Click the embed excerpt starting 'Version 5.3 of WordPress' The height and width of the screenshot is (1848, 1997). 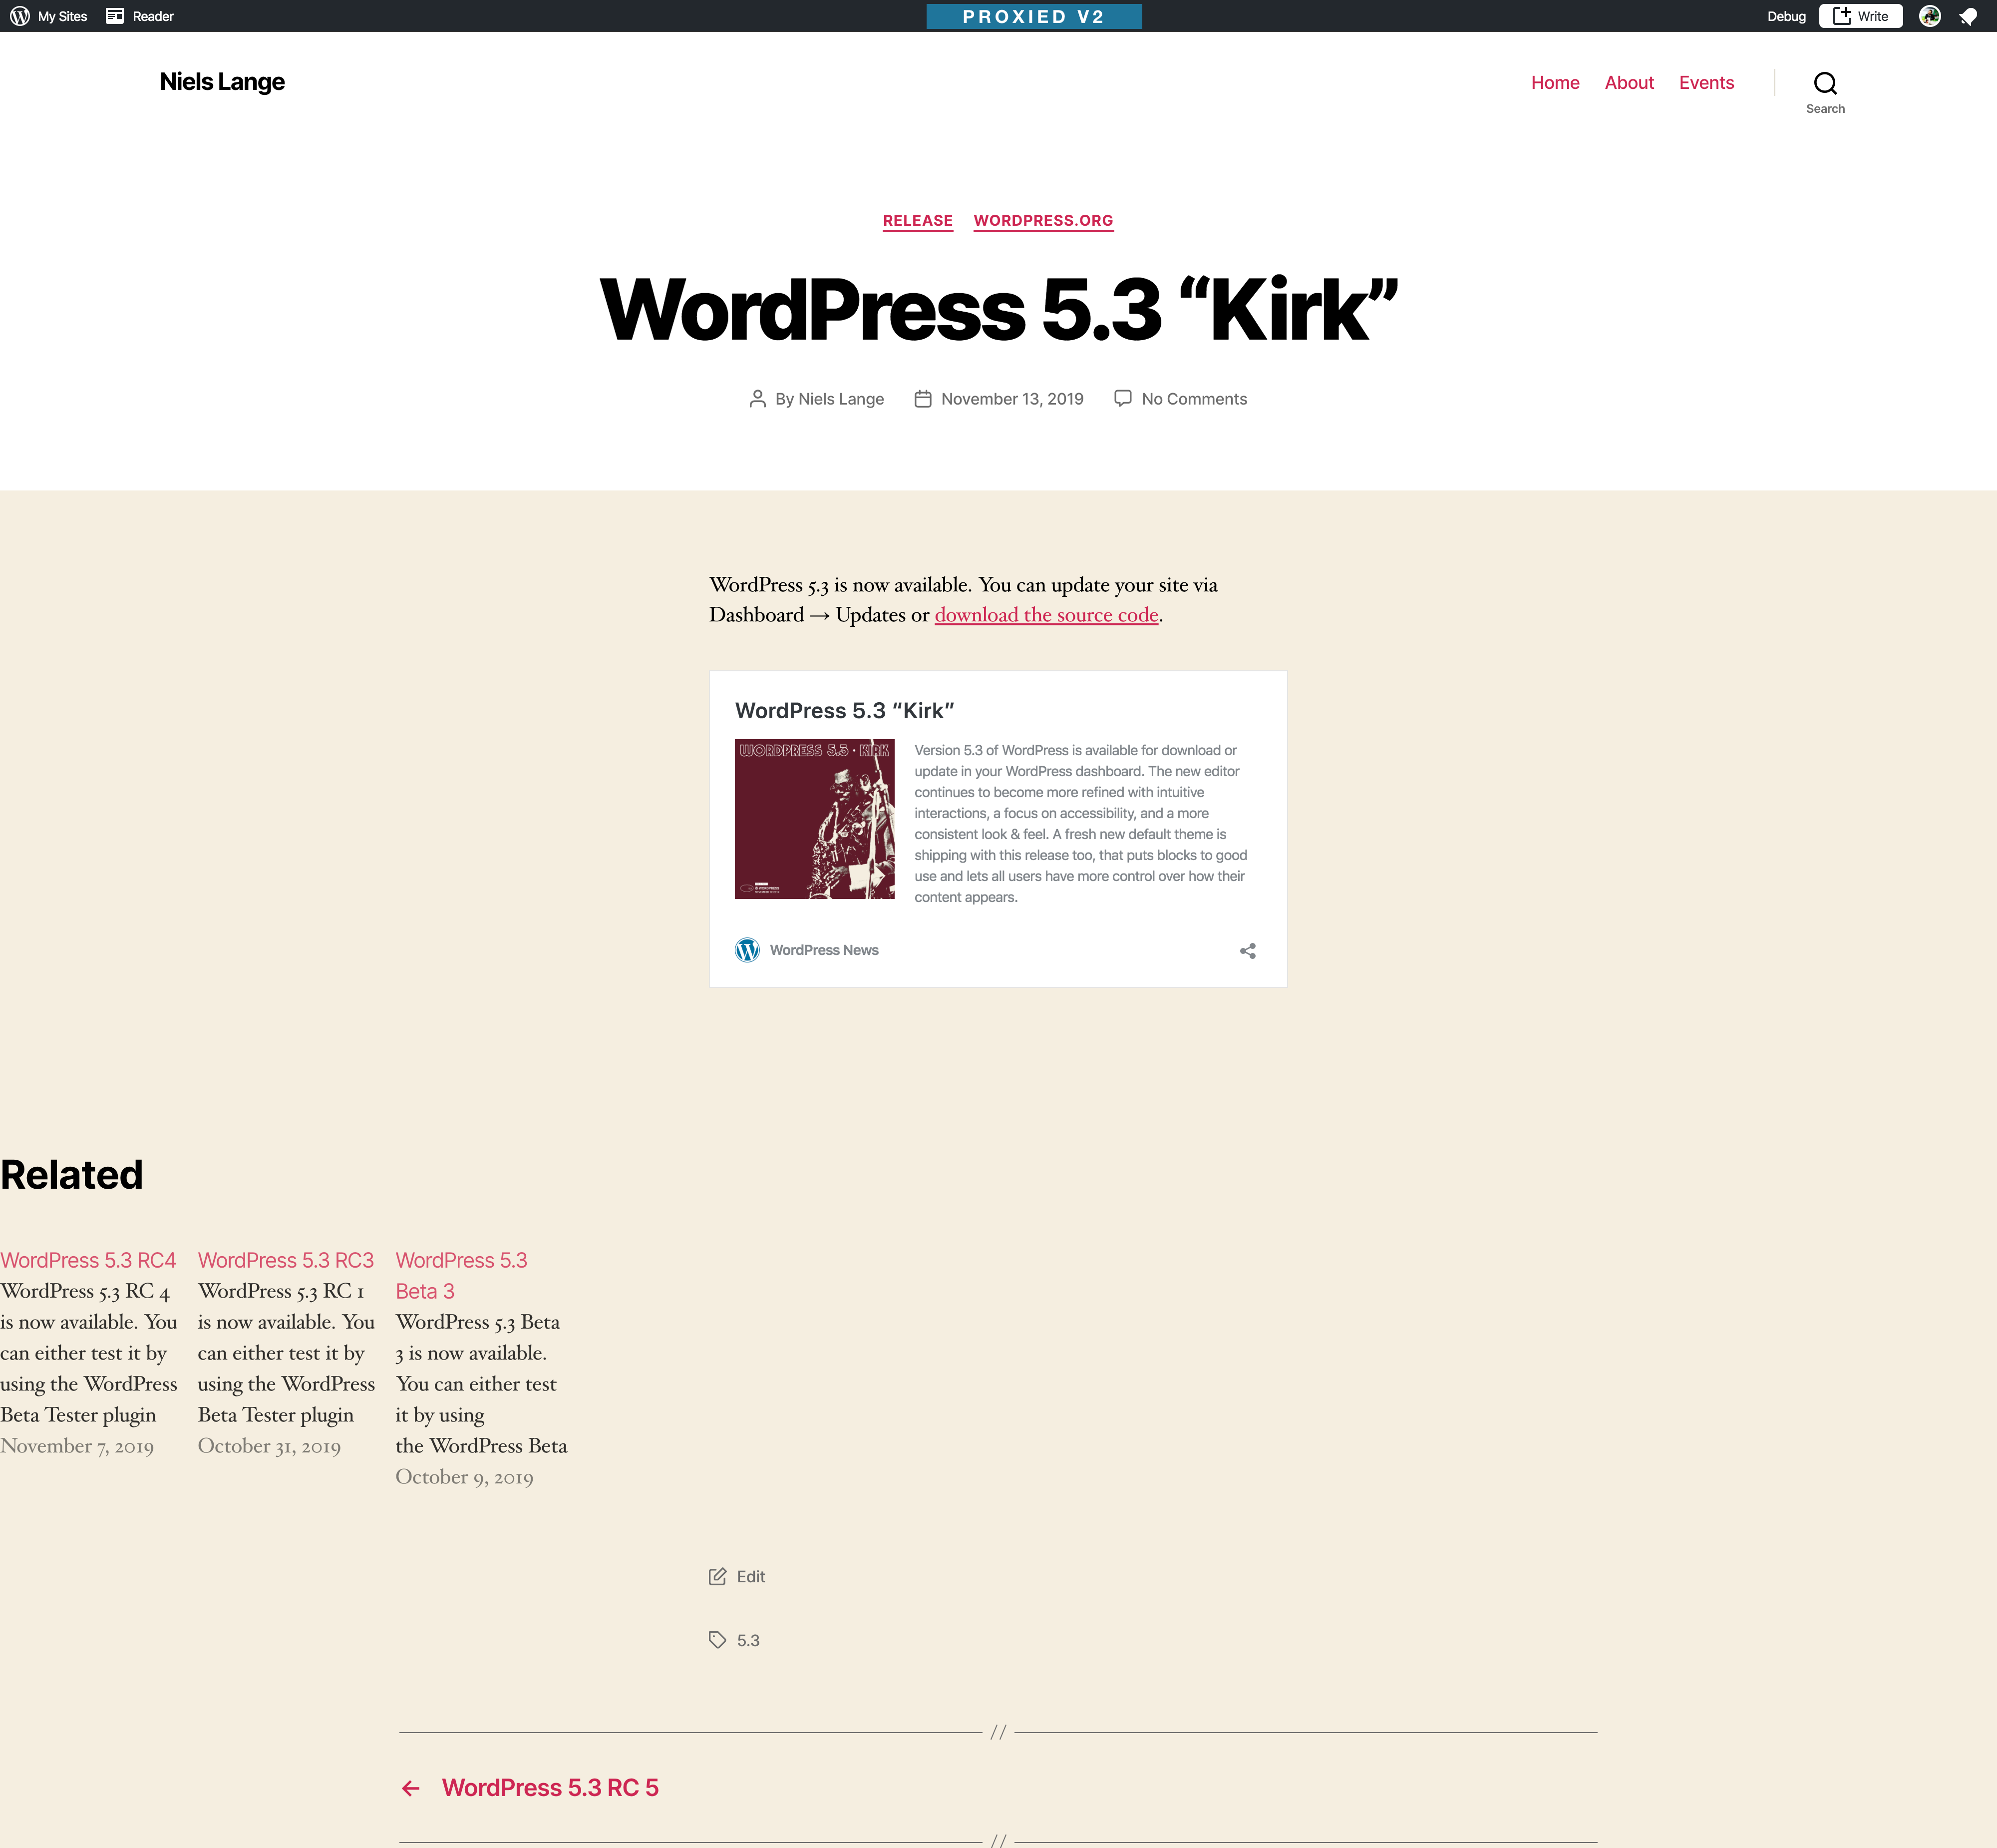tap(1080, 824)
